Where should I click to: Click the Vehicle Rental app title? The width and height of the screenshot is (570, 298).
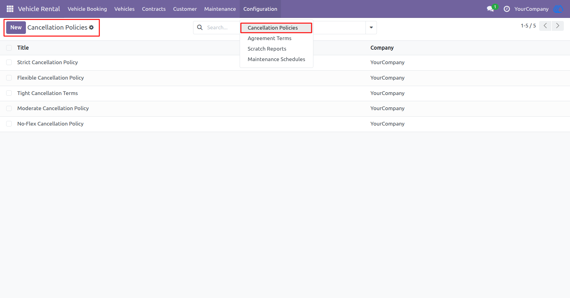tap(39, 9)
